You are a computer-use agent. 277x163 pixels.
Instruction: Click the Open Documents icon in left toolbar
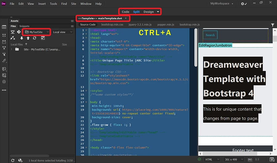4,27
